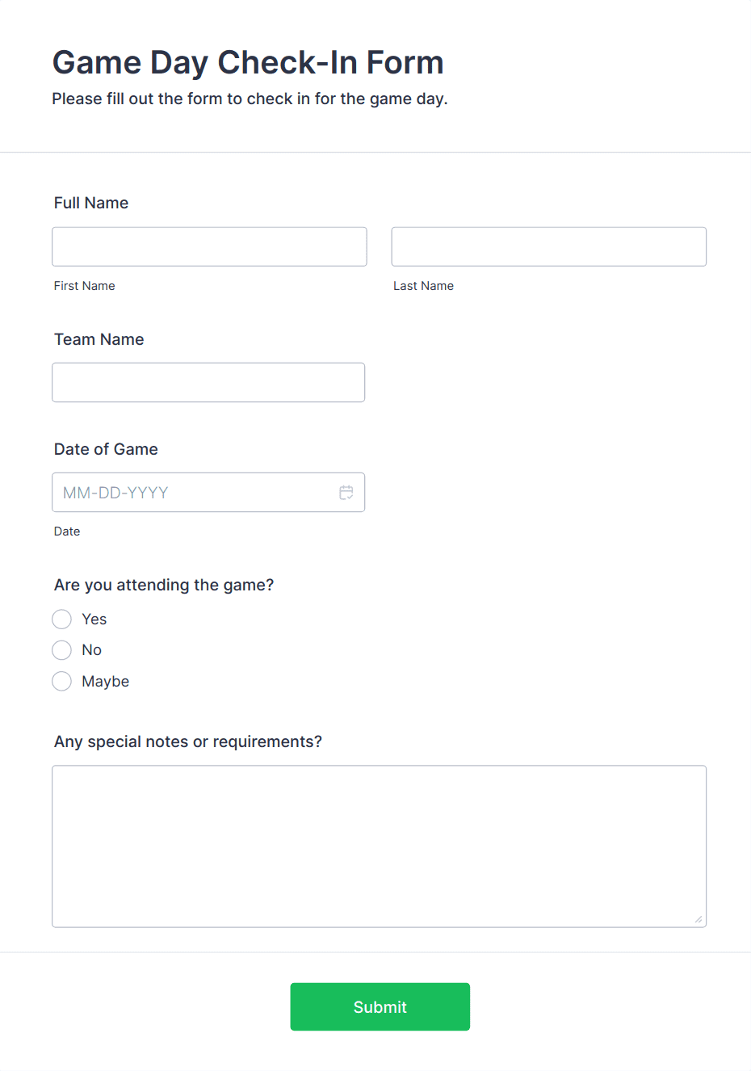
Task: Click the Last Name helper label
Action: 423,285
